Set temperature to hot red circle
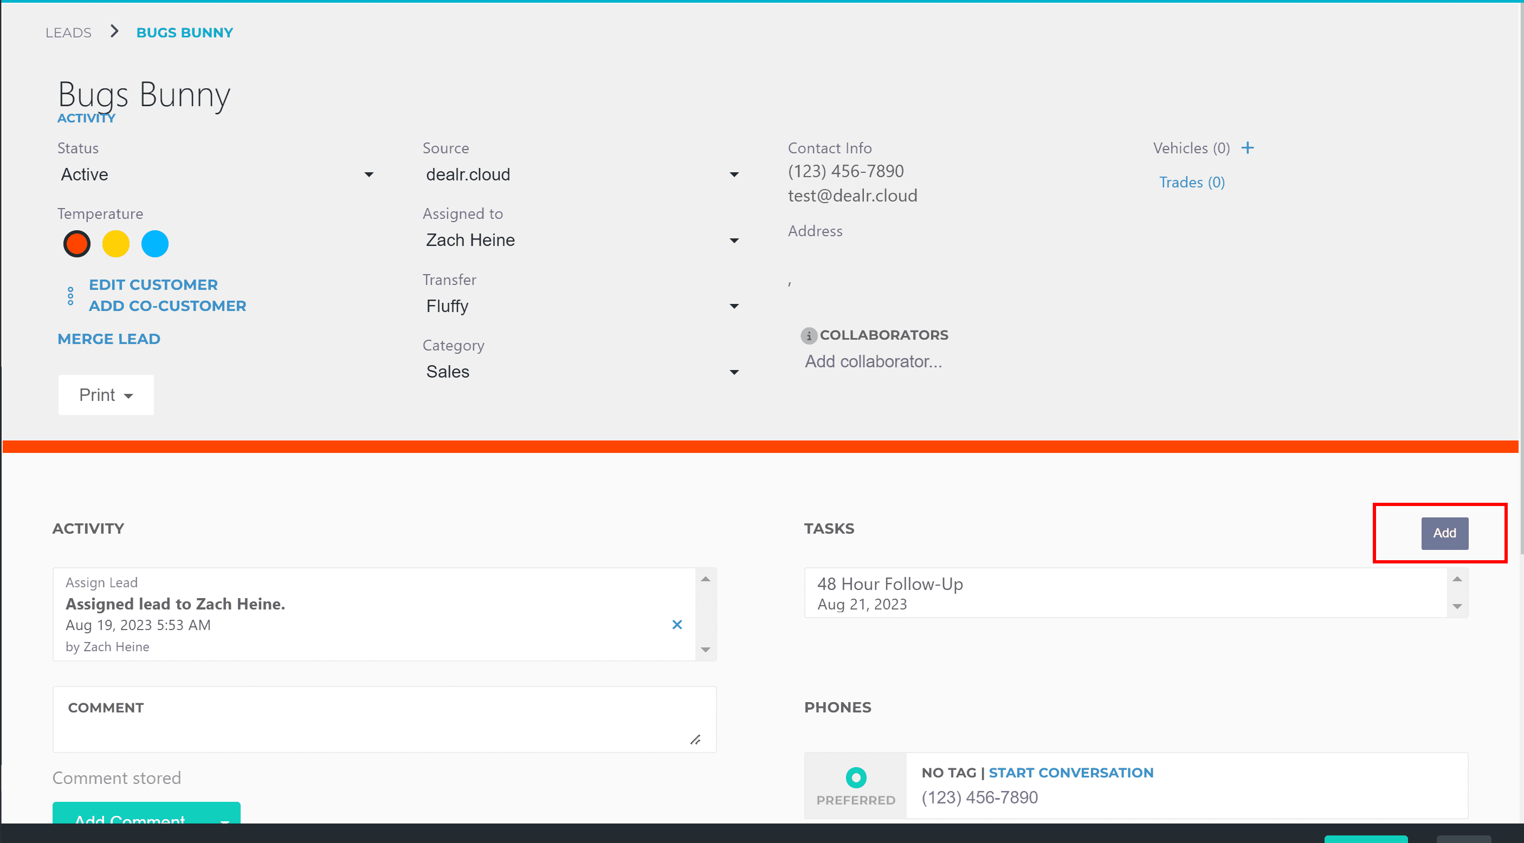1524x843 pixels. pos(77,244)
